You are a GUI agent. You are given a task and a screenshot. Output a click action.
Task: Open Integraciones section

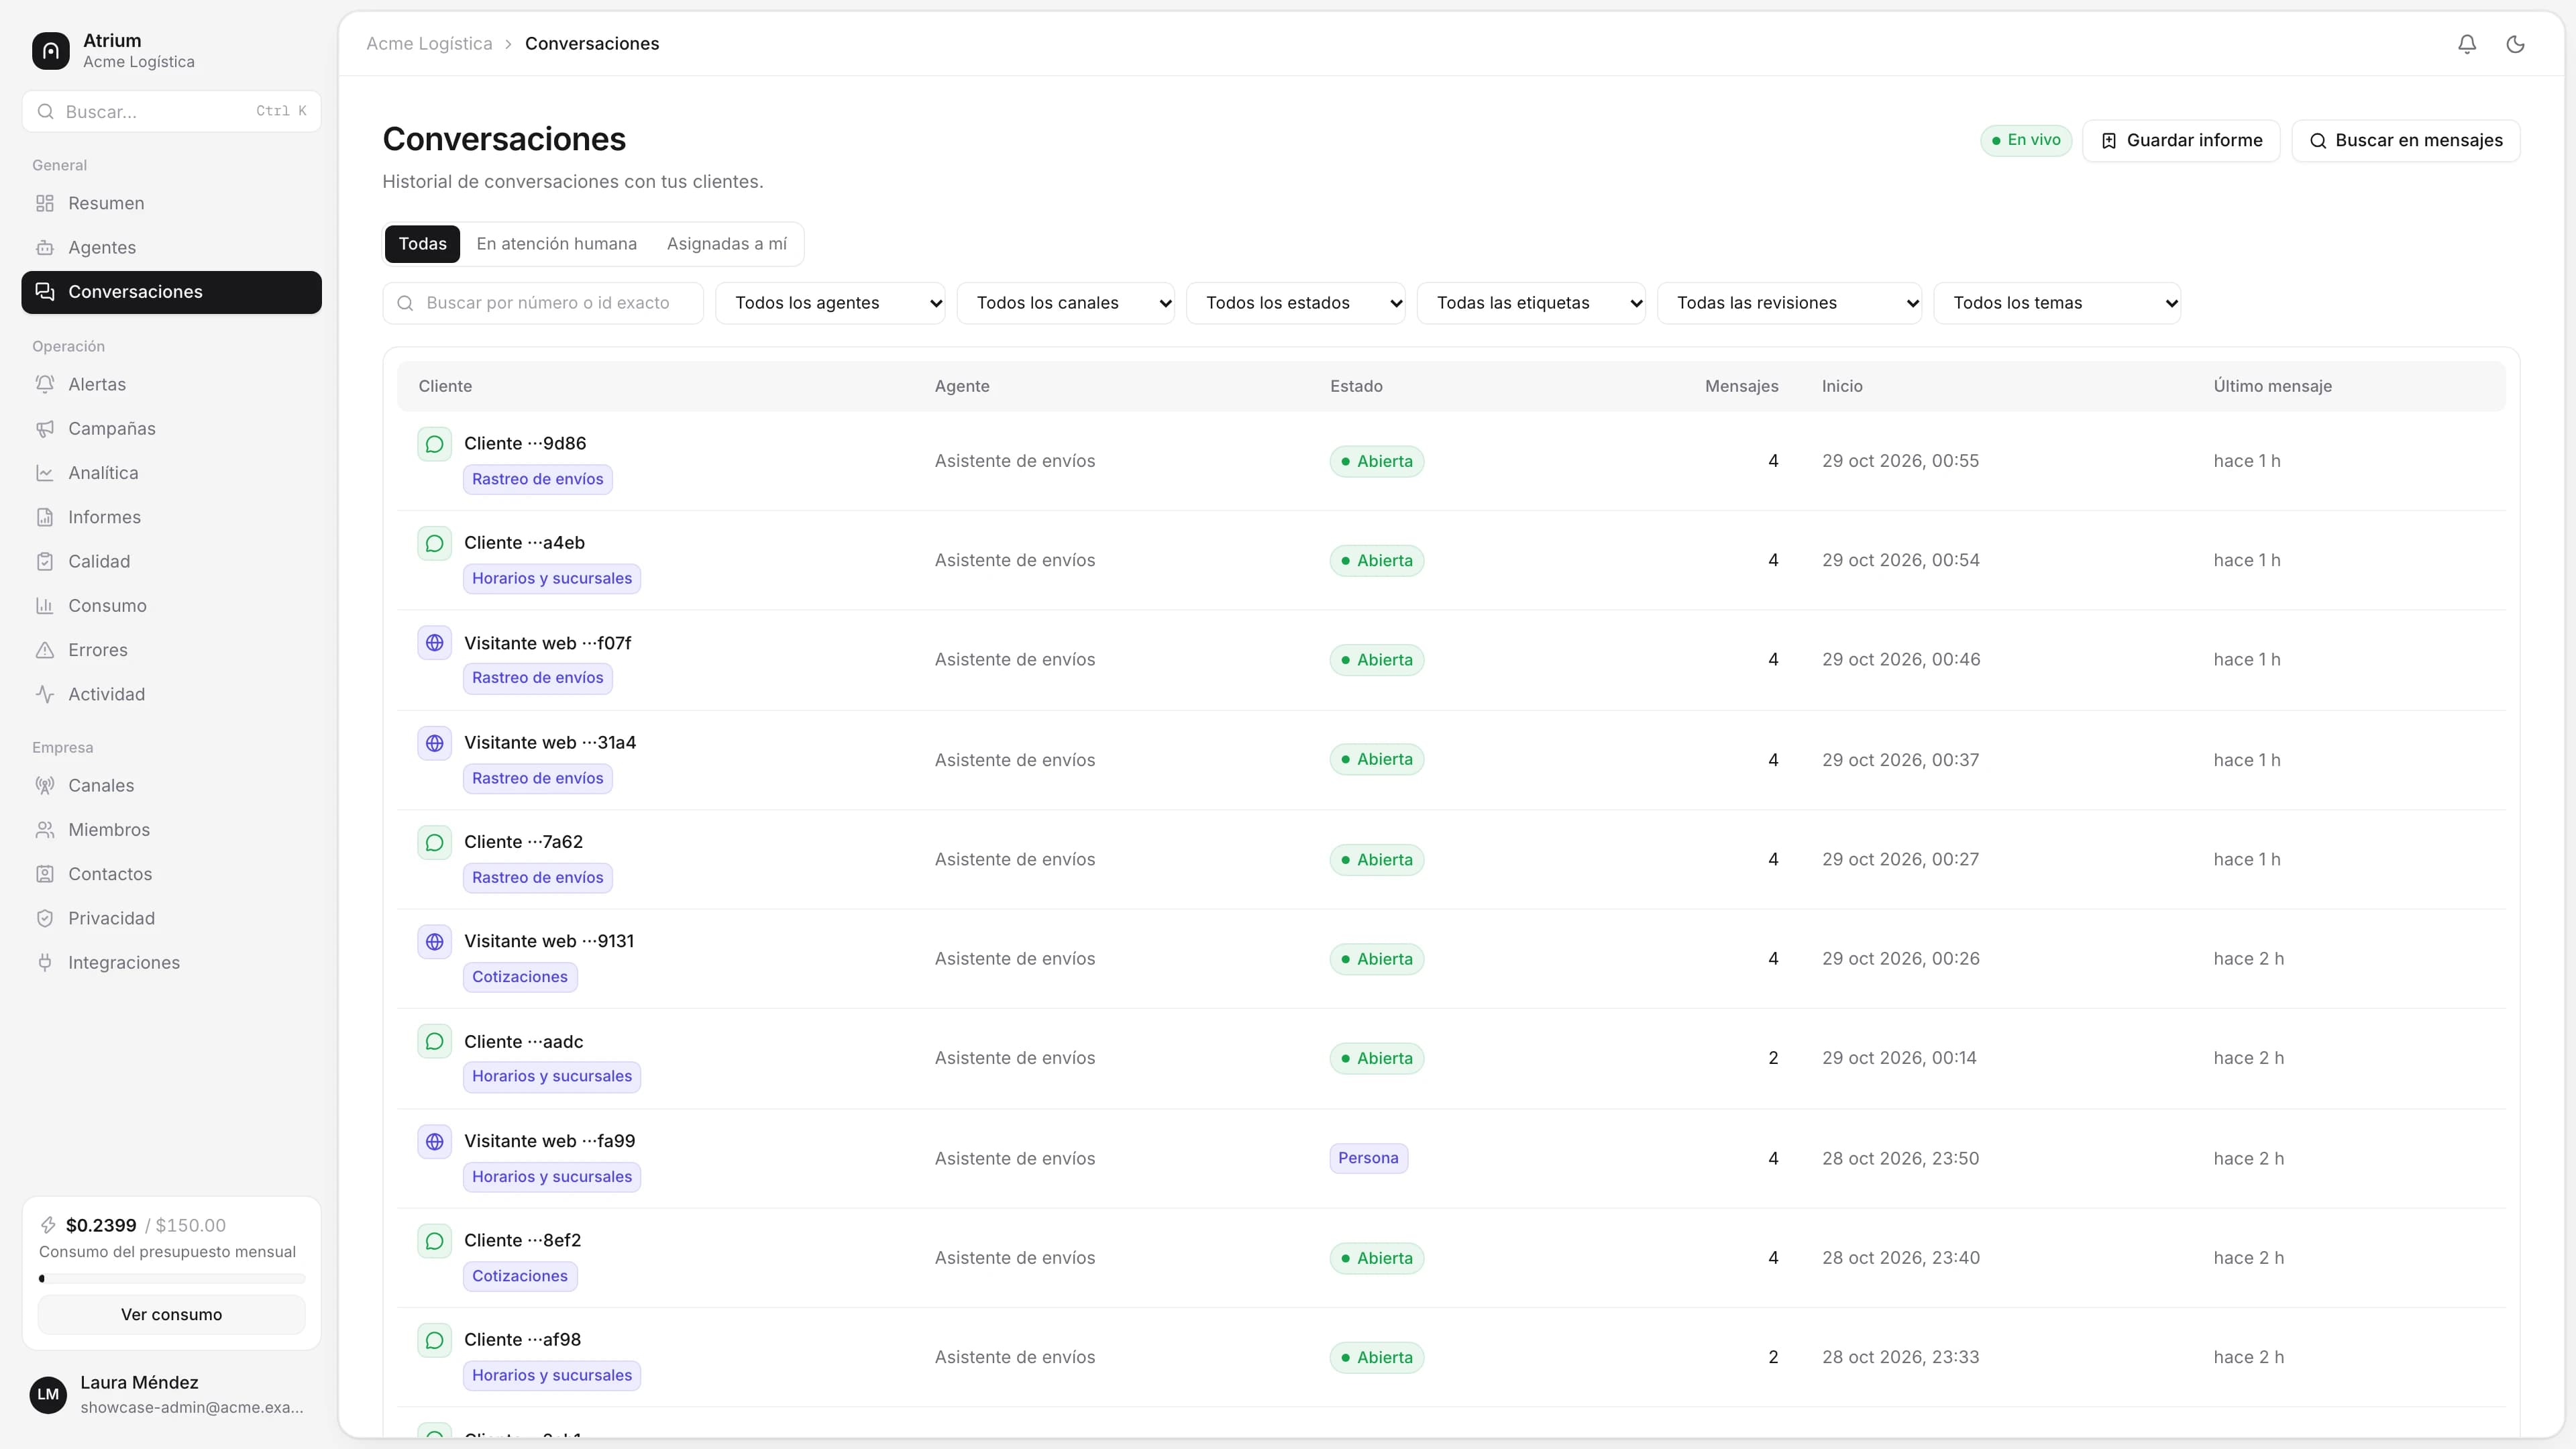coord(171,962)
